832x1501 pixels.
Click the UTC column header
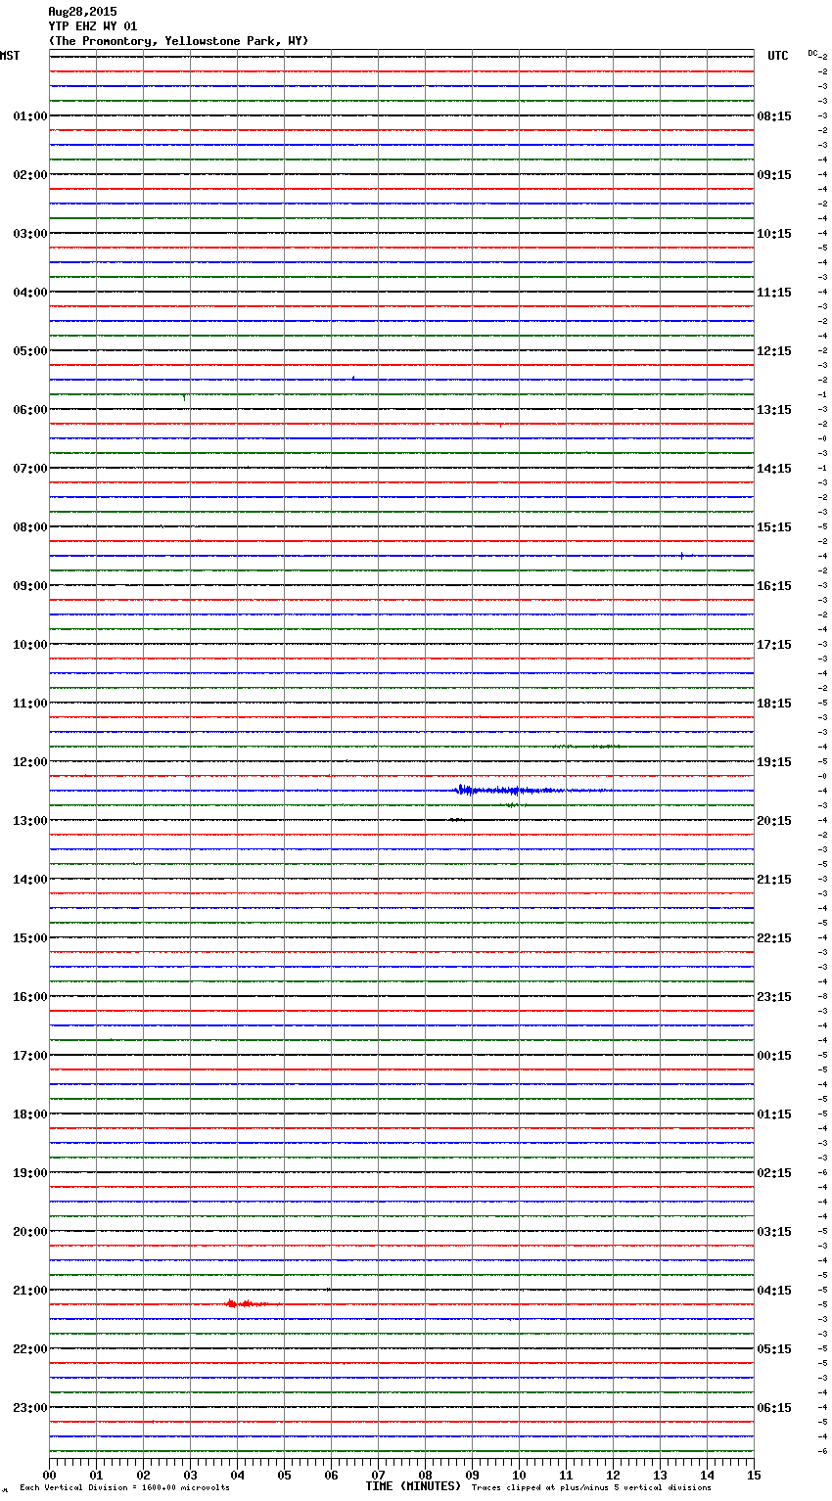[x=777, y=56]
